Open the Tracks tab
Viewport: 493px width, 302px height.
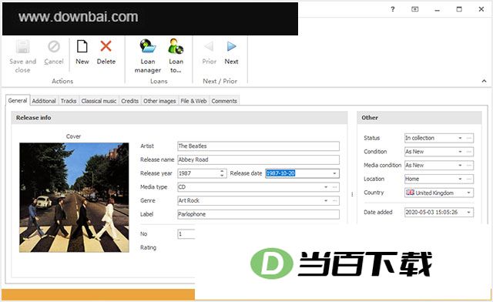click(69, 101)
